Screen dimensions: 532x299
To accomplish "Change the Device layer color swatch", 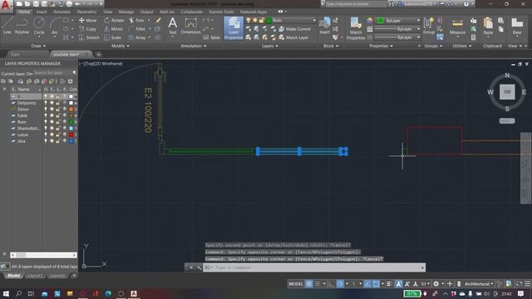I will [x=71, y=109].
